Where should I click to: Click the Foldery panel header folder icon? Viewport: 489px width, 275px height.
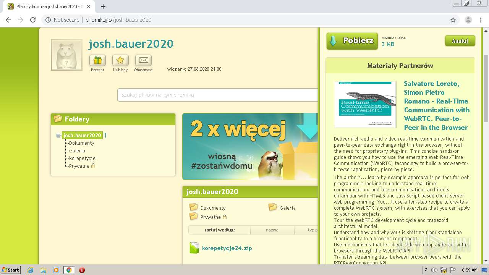[x=58, y=119]
